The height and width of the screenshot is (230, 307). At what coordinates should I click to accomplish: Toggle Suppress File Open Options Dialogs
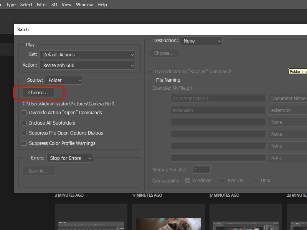25,133
